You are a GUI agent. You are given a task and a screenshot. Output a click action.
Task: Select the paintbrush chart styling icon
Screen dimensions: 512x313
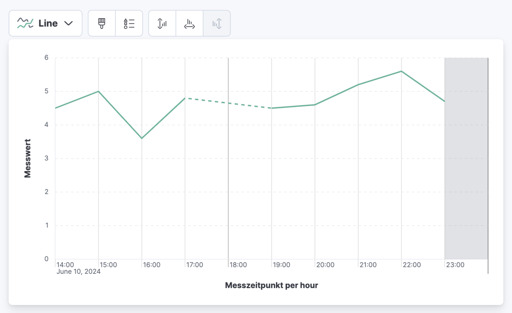(x=101, y=23)
